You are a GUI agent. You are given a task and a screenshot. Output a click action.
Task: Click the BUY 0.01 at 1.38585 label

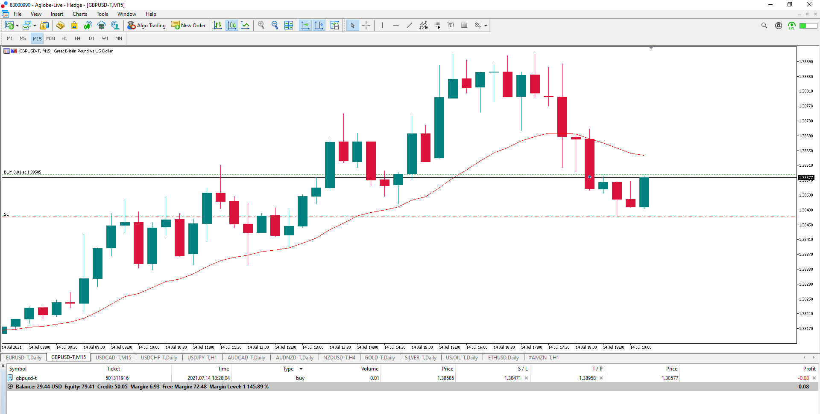(x=23, y=172)
